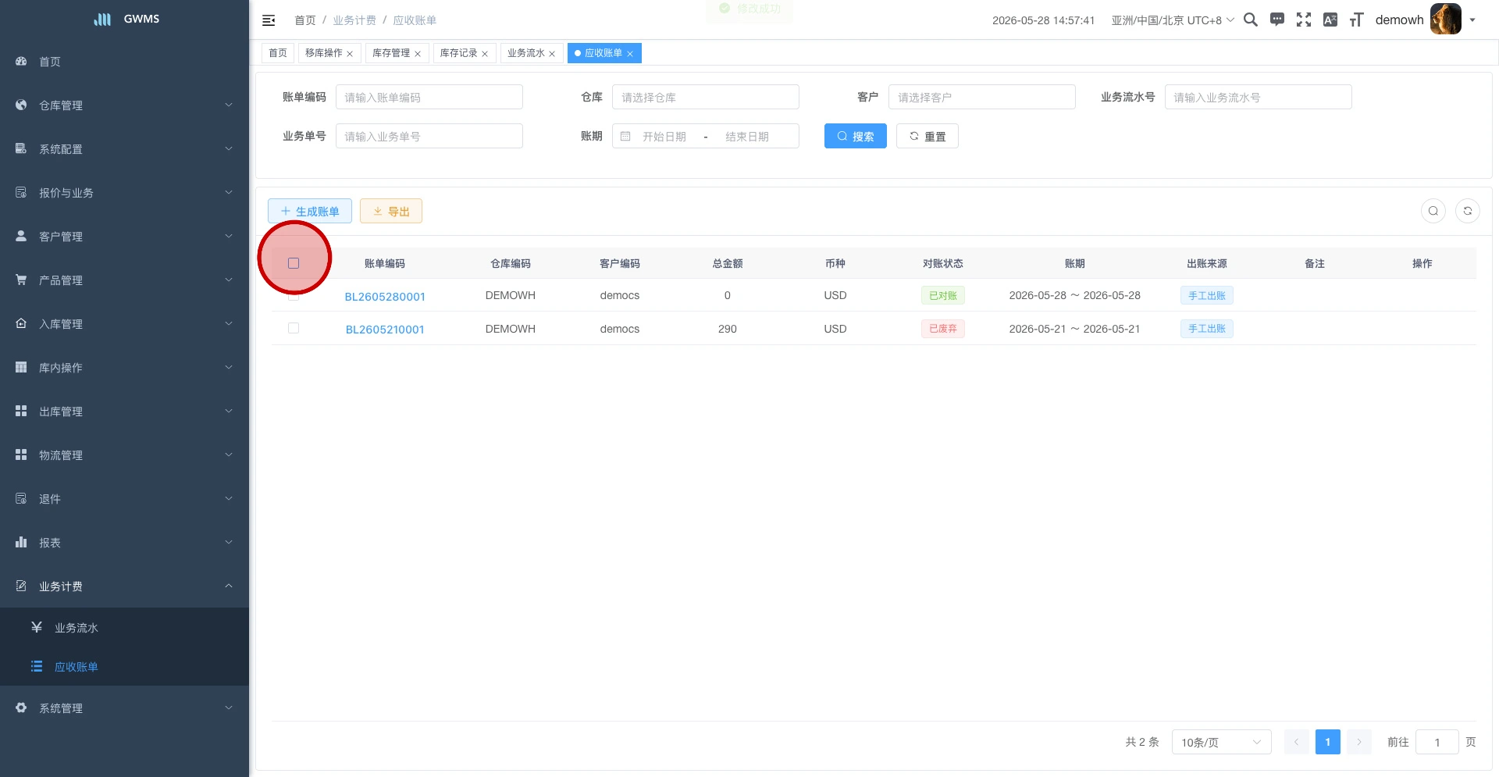The width and height of the screenshot is (1499, 777).
Task: Click the 产品管理 cart icon
Action: pyautogui.click(x=21, y=280)
